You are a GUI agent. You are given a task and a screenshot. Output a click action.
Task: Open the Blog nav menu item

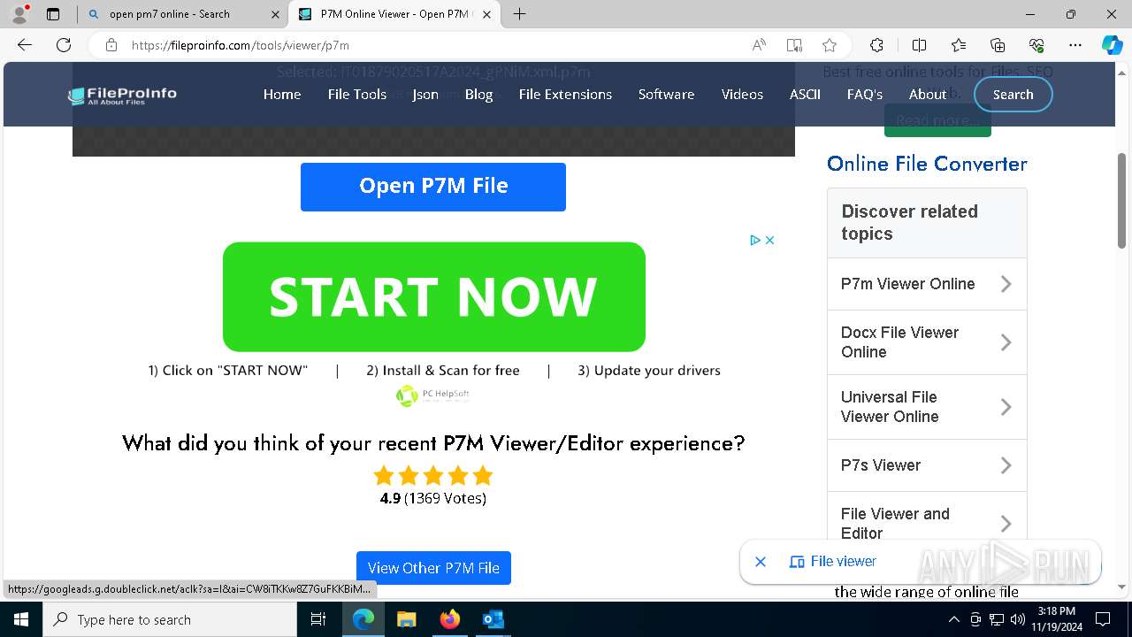point(478,95)
